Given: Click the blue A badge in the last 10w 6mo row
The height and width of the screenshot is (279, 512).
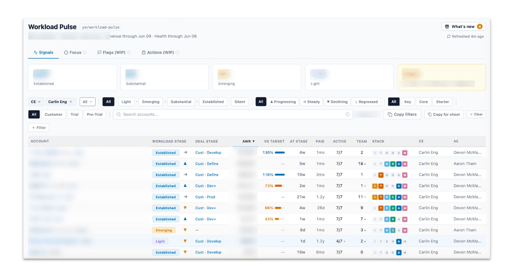Looking at the screenshot, I should tap(399, 253).
